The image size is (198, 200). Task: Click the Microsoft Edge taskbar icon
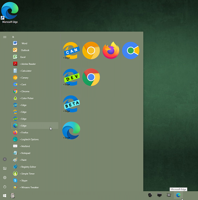pyautogui.click(x=178, y=195)
